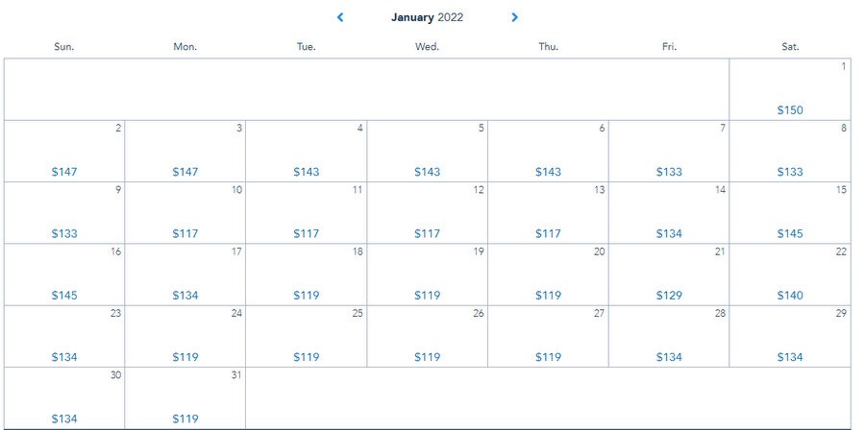Choose January 30 at $134
The height and width of the screenshot is (430, 865).
pyautogui.click(x=64, y=397)
